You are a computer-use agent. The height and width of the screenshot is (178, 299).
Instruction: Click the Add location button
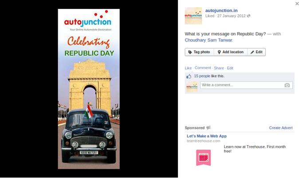pyautogui.click(x=231, y=52)
